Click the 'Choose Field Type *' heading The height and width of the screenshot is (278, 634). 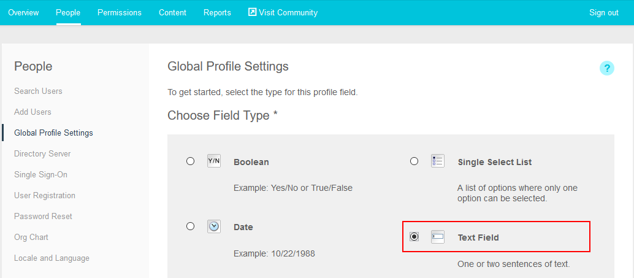coord(223,116)
